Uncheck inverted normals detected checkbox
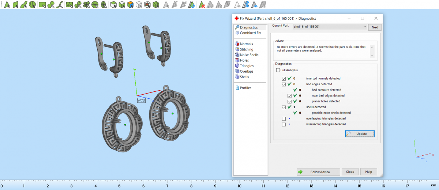439x190 pixels. tap(284, 79)
